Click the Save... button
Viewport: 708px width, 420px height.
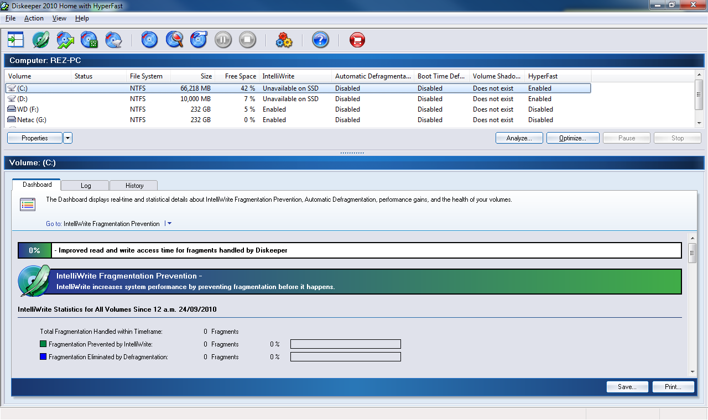tap(627, 387)
